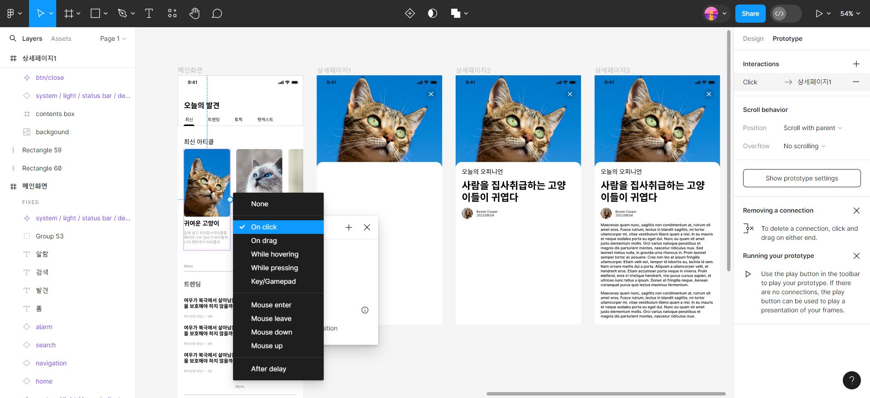Open the help question mark button

(851, 380)
